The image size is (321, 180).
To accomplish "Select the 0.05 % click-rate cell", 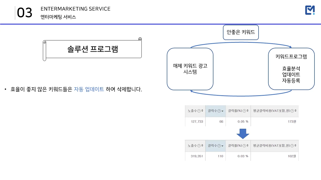I will (x=238, y=122).
